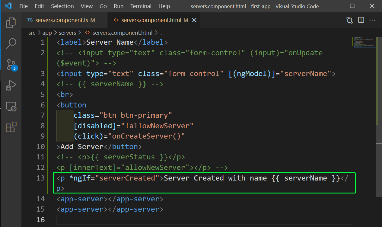Click line number 1 in gutter
The image size is (382, 227).
pos(42,42)
